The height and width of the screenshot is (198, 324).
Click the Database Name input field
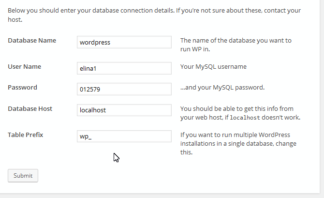(x=124, y=42)
